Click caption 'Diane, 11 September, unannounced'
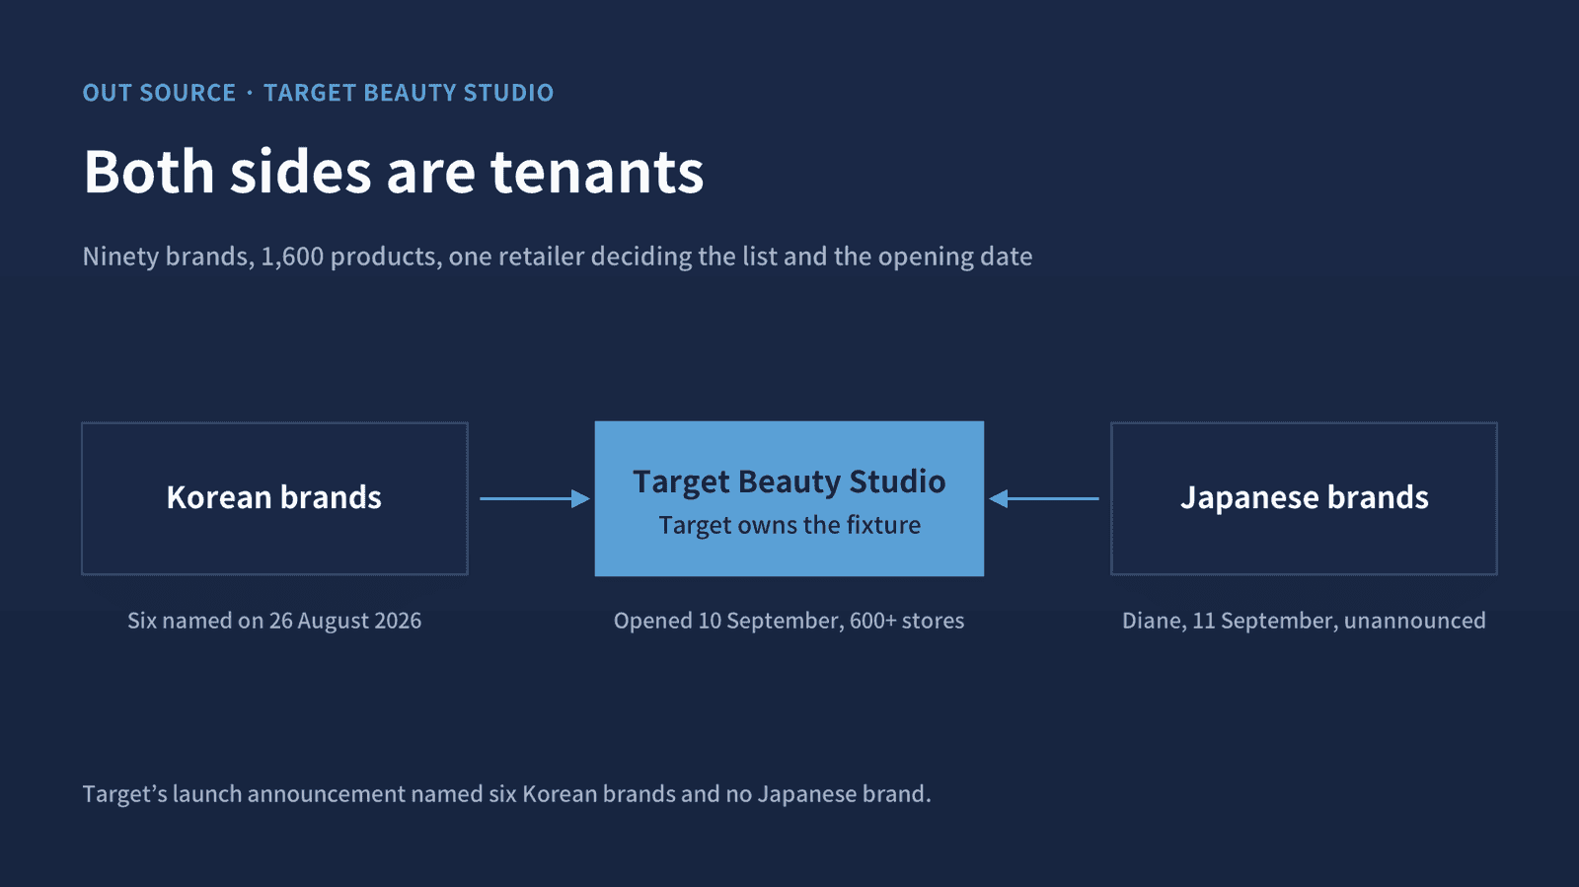 (1304, 621)
